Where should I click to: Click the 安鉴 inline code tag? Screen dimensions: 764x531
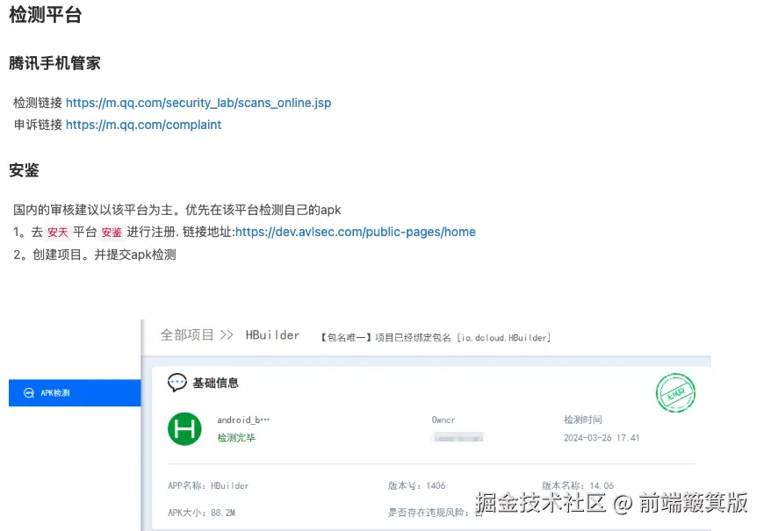[112, 233]
